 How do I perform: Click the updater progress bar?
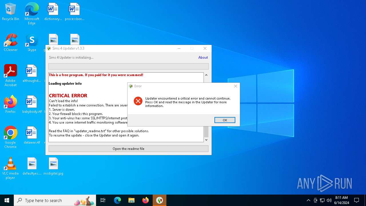coord(128,66)
